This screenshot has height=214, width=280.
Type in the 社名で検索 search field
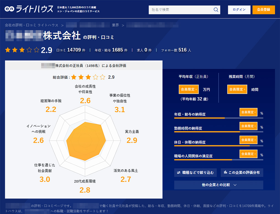[x=181, y=10]
